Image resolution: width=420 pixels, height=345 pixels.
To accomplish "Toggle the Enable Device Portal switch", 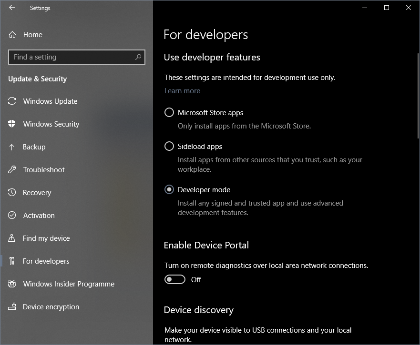I will click(x=175, y=280).
